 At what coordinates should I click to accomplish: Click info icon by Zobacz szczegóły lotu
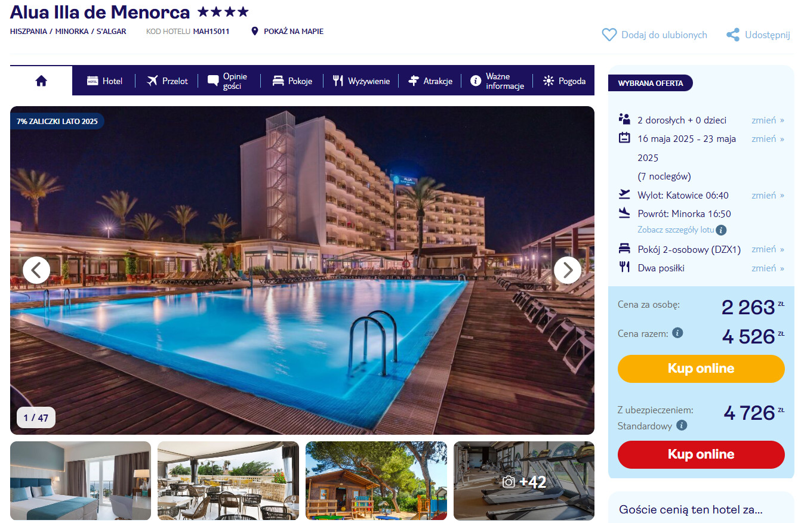[721, 230]
